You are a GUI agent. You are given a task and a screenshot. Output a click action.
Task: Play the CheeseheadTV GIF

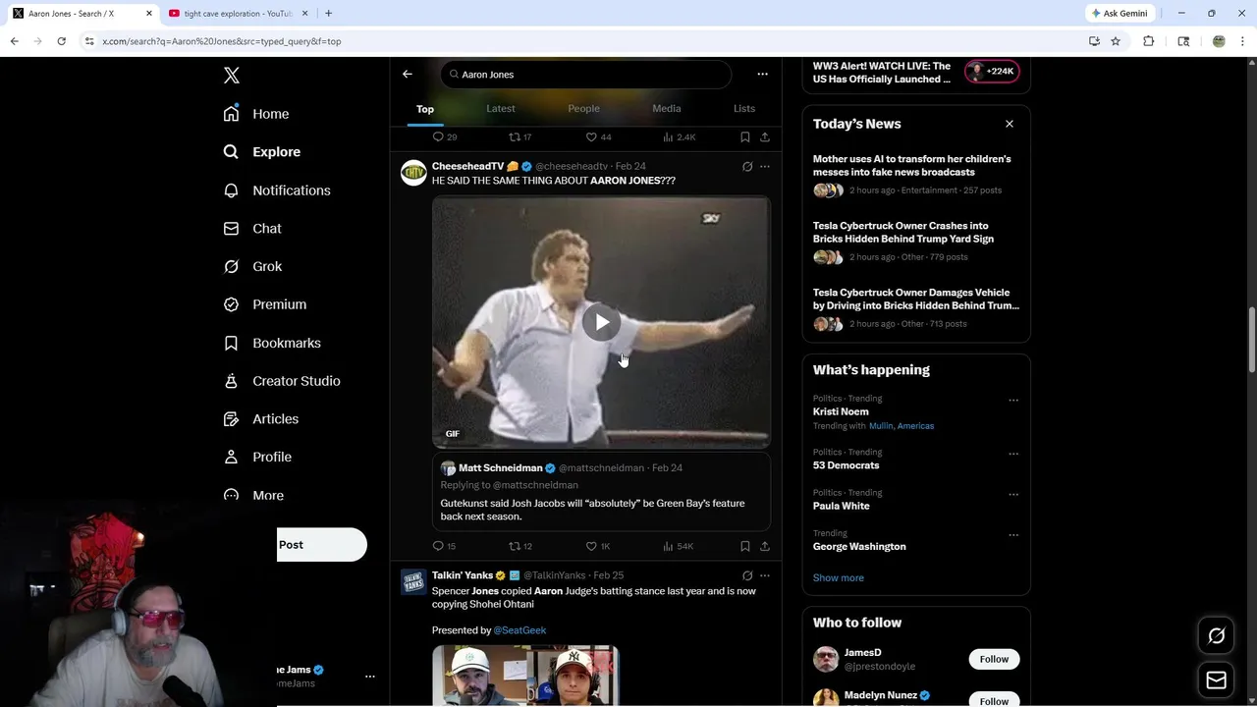coord(601,322)
